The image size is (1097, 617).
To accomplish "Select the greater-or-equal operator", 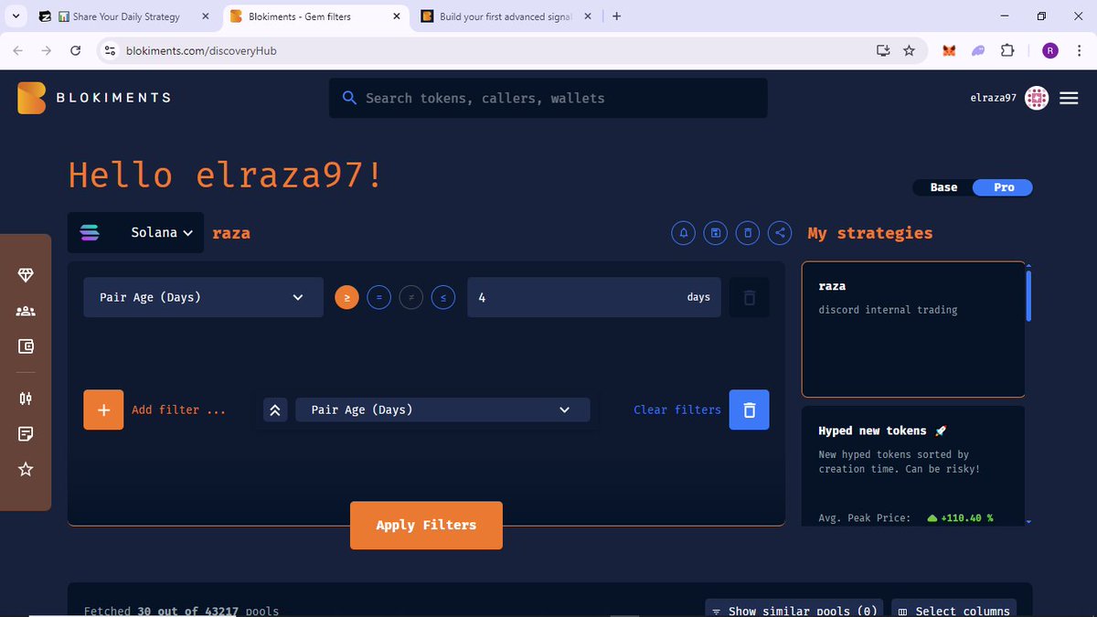I will tap(346, 298).
